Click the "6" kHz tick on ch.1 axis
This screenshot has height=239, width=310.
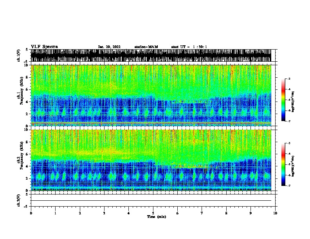click(x=27, y=90)
